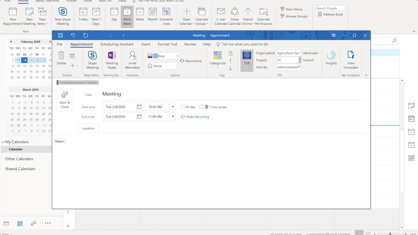Open Meeting Notes with OneNote
418x235 pixels.
tap(112, 60)
